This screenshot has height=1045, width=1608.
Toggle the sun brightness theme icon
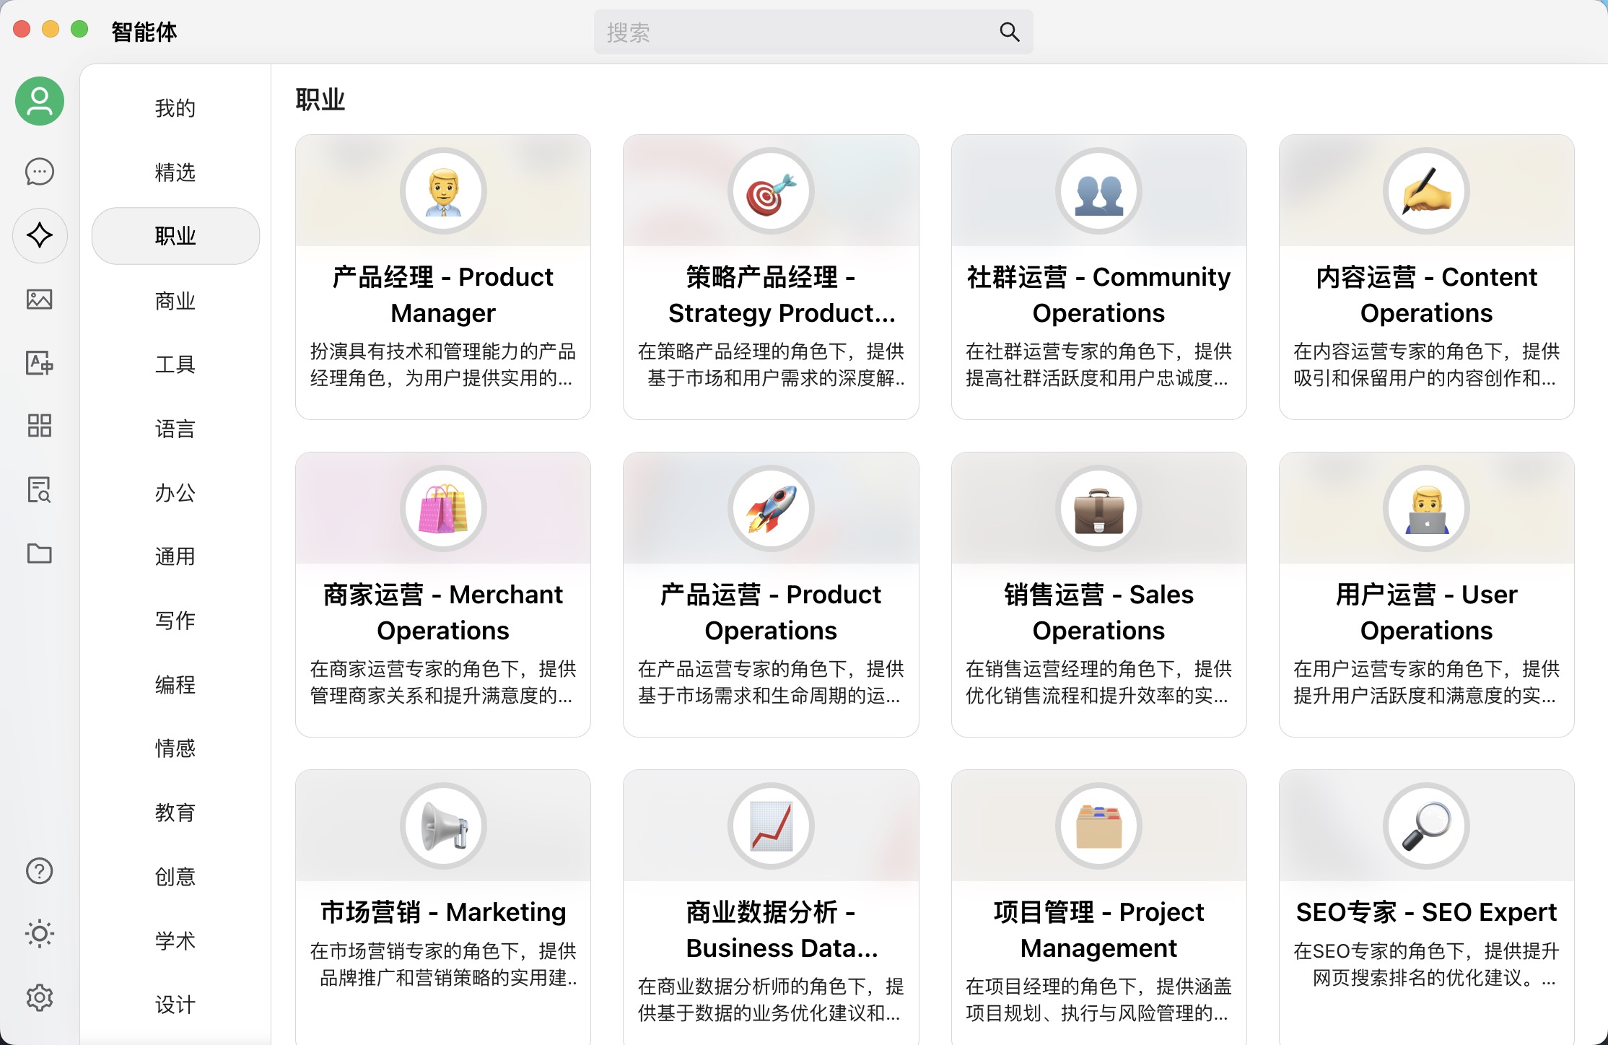(x=40, y=934)
